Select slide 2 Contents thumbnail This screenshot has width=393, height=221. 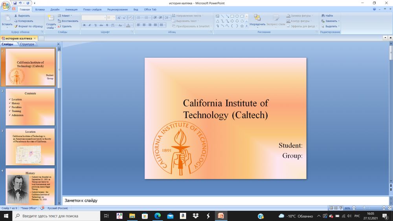pos(30,107)
